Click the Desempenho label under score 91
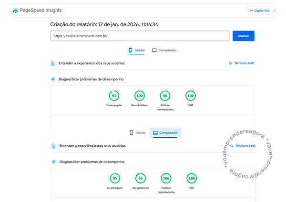This screenshot has height=202, width=286. click(114, 105)
